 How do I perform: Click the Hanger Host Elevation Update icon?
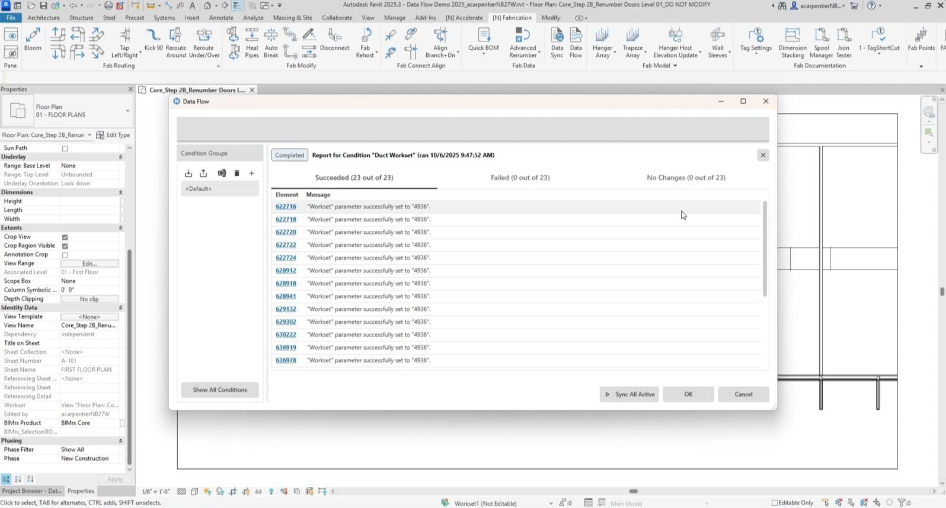click(x=675, y=35)
